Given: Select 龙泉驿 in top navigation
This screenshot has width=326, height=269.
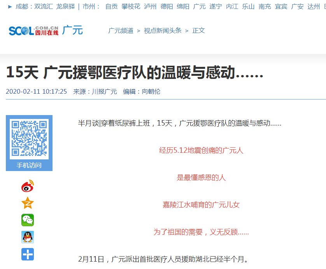Looking at the screenshot, I should point(65,7).
